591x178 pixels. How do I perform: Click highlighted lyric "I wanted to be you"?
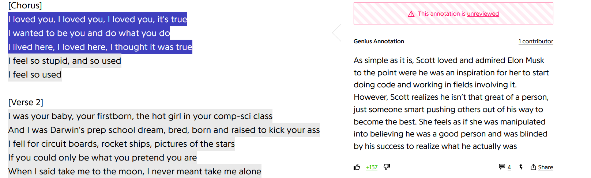pos(89,33)
